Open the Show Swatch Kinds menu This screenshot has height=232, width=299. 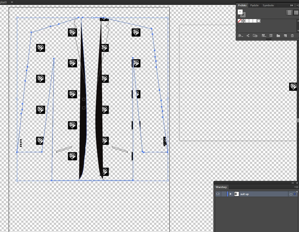tap(264, 36)
